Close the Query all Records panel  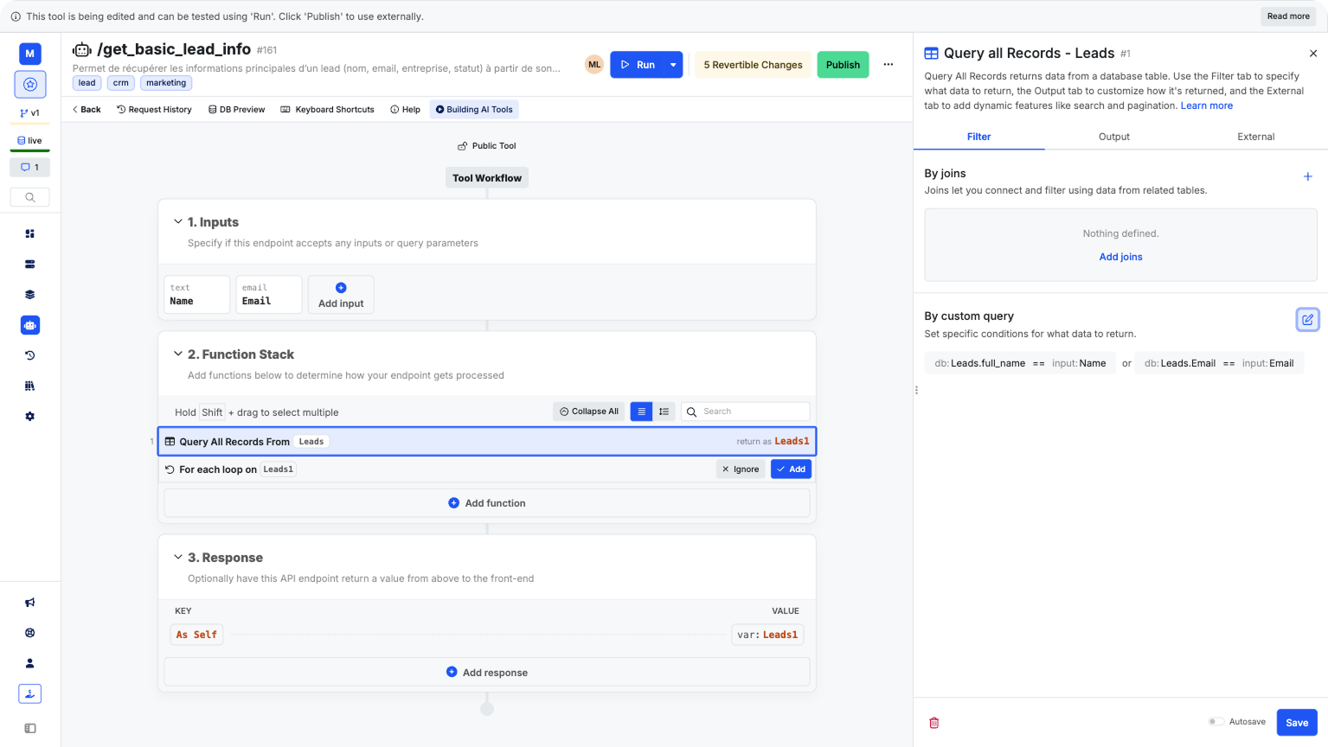(1313, 54)
